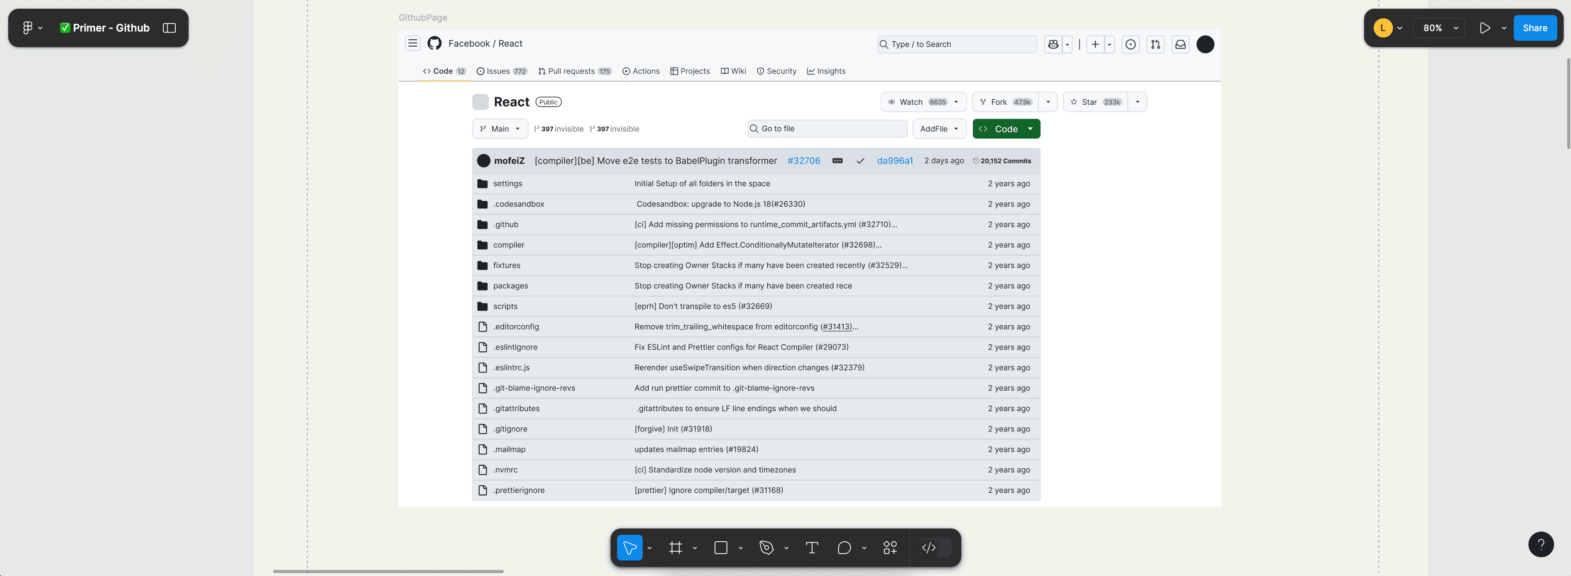
Task: Expand the Frame tool options chevron
Action: pos(694,548)
